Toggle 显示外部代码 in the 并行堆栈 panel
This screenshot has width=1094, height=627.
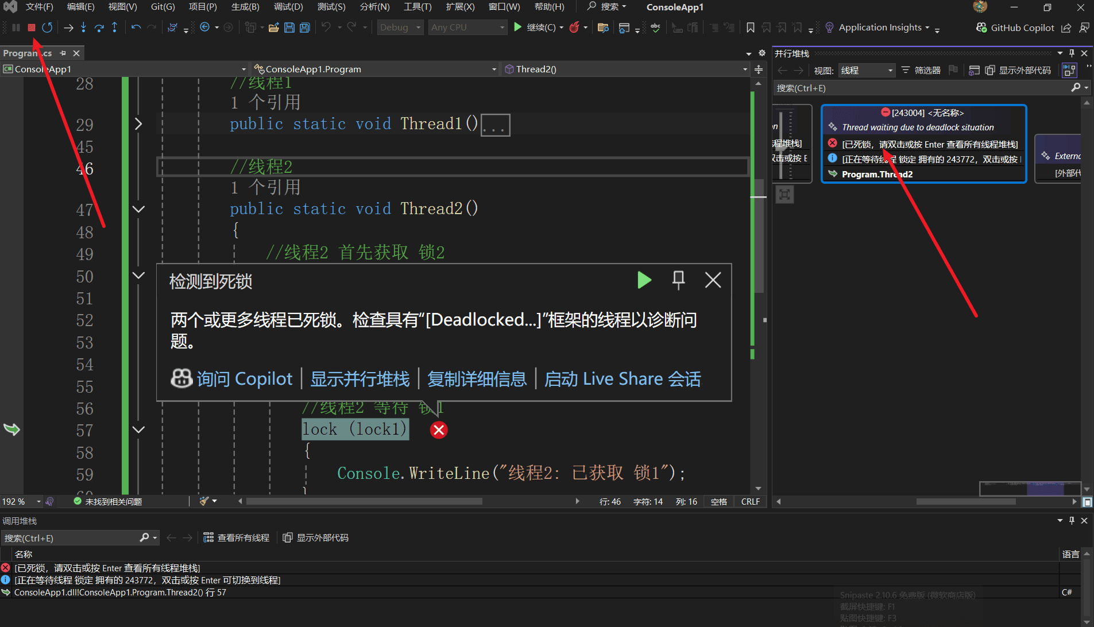coord(1018,70)
